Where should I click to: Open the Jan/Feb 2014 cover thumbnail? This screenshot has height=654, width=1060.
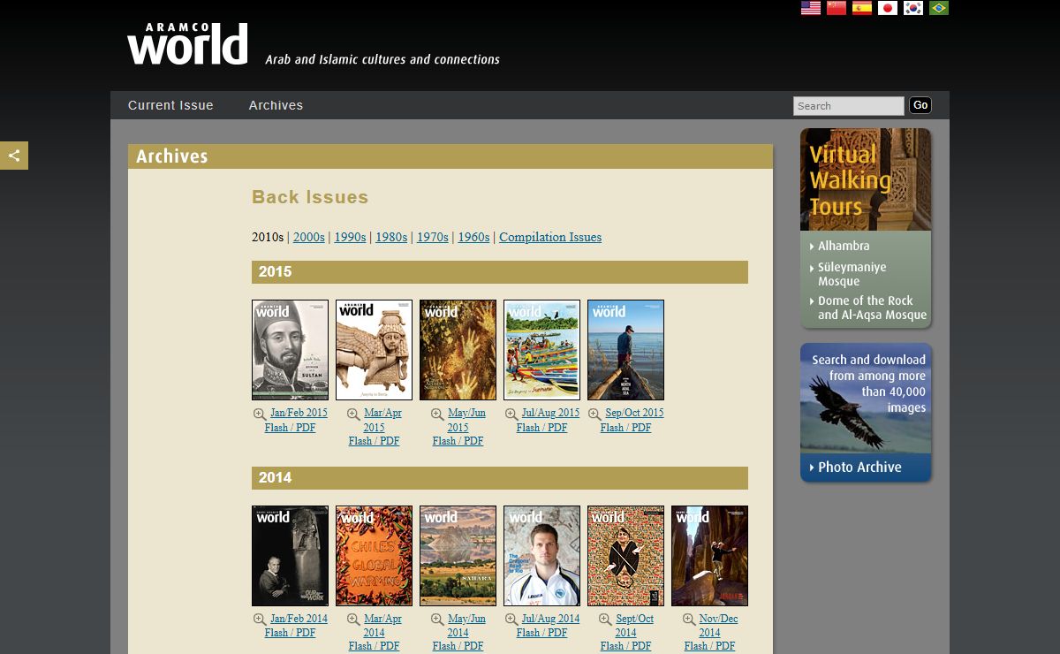coord(290,556)
